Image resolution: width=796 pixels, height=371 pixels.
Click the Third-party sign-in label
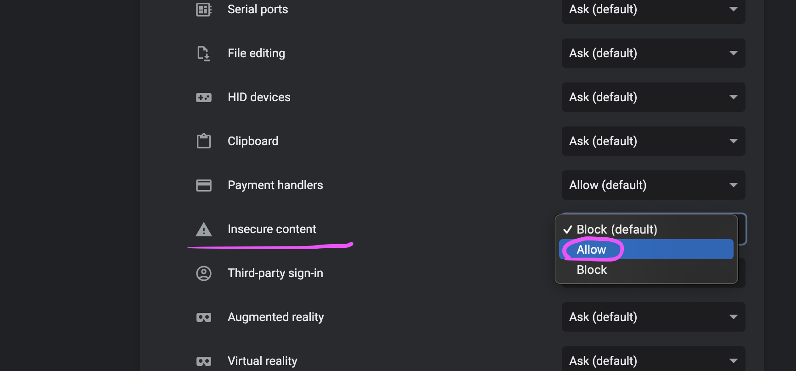pos(275,273)
